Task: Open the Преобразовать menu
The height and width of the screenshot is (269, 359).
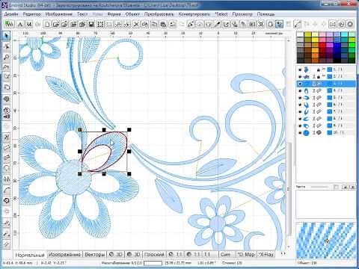Action: point(159,14)
